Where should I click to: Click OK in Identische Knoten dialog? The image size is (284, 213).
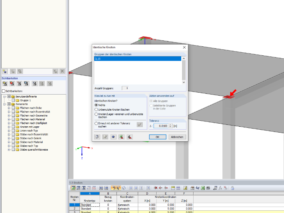click(x=158, y=137)
